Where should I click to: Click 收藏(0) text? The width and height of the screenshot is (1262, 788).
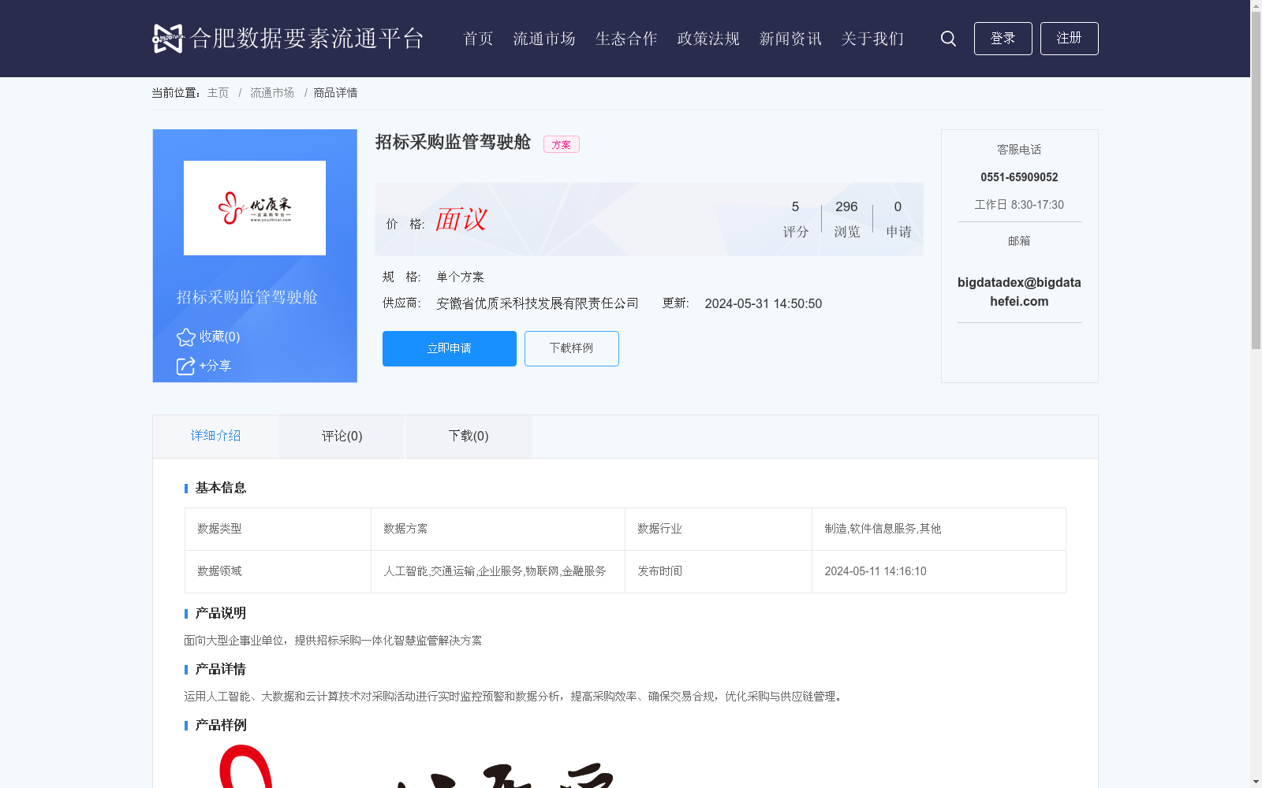pos(219,336)
